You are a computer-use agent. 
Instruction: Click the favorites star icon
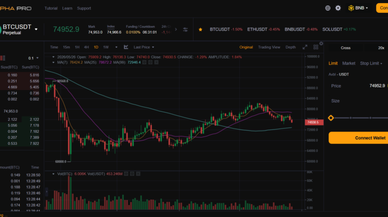click(x=200, y=29)
